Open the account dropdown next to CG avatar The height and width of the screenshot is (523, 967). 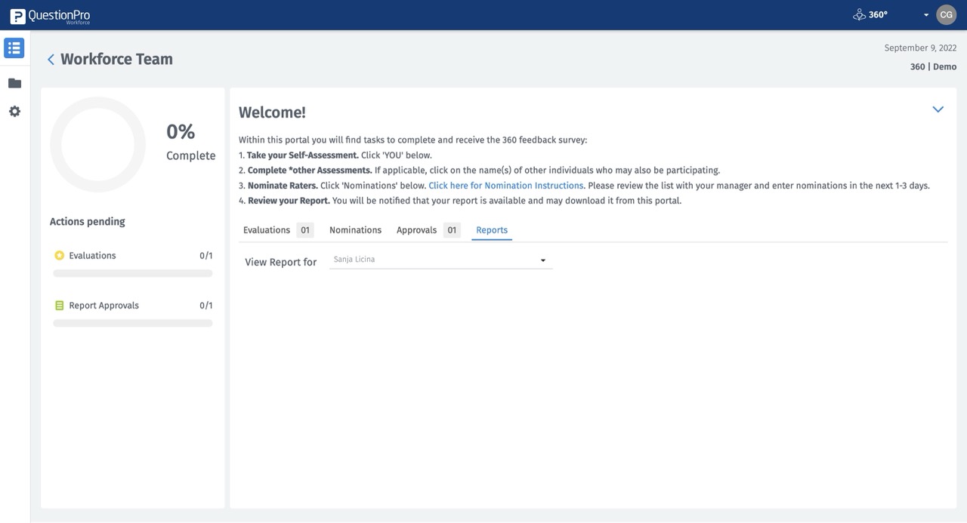point(926,14)
